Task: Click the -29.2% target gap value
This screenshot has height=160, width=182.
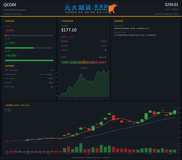Action: [x=70, y=37]
